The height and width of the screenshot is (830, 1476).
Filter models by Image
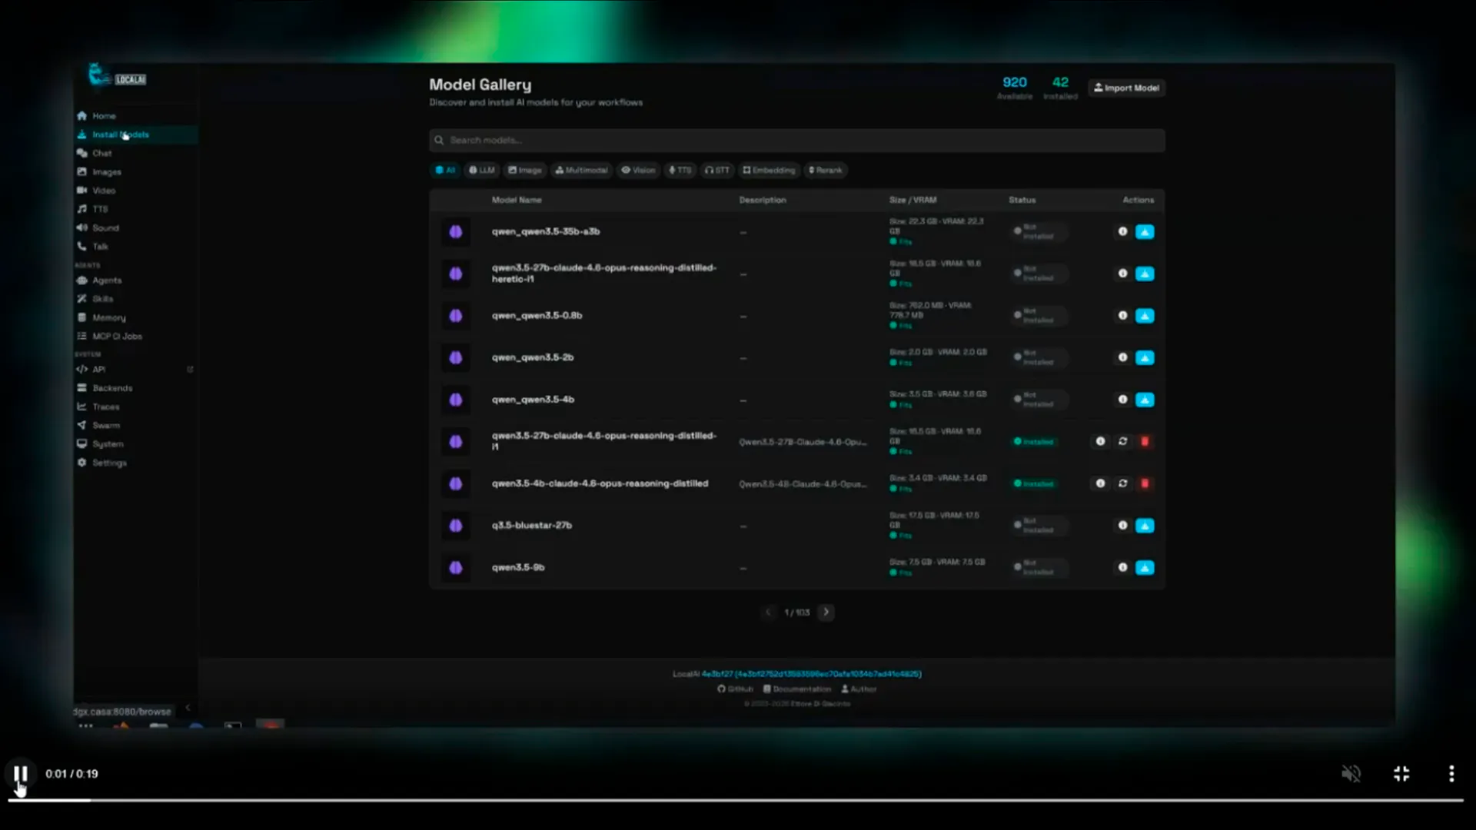(x=525, y=171)
